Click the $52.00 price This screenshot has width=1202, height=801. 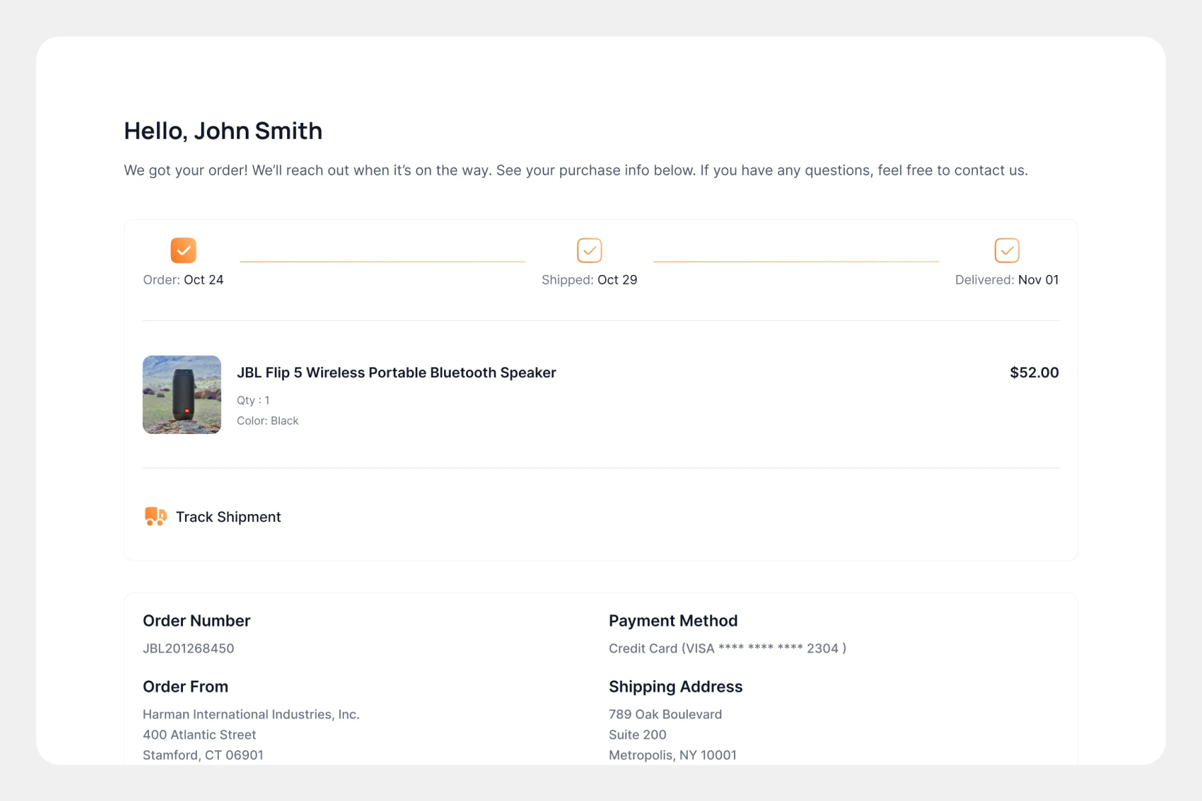(1034, 372)
